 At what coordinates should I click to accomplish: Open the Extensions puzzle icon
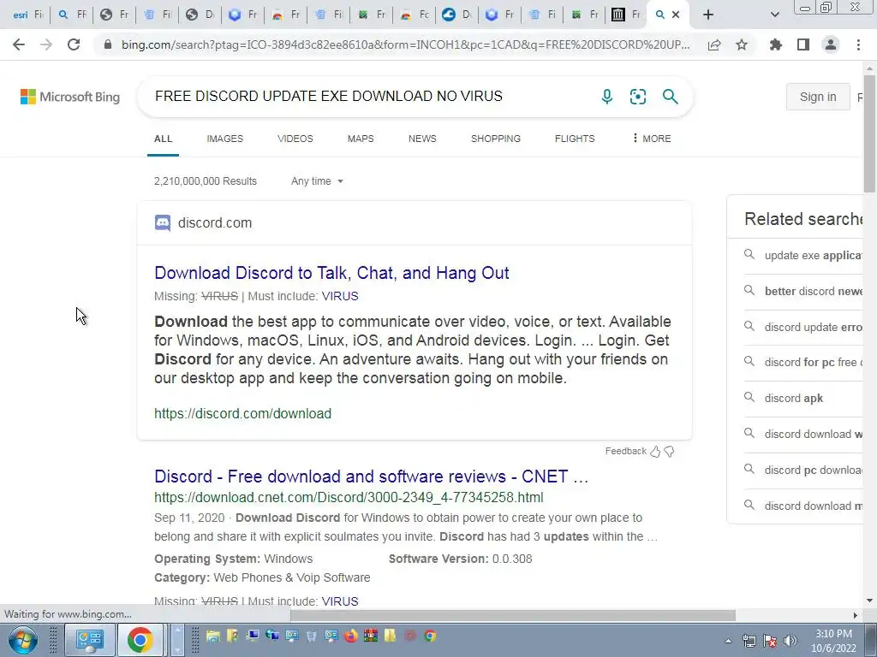pos(776,44)
